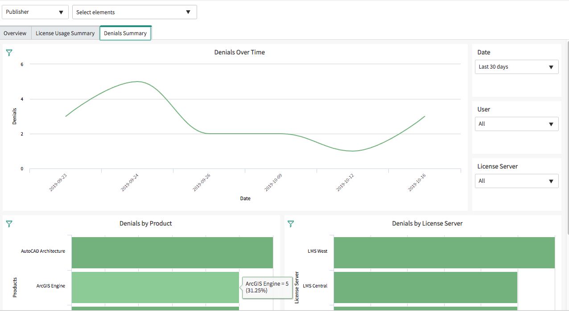Click the 2019-09-24 date label
The height and width of the screenshot is (312, 569).
tap(130, 183)
